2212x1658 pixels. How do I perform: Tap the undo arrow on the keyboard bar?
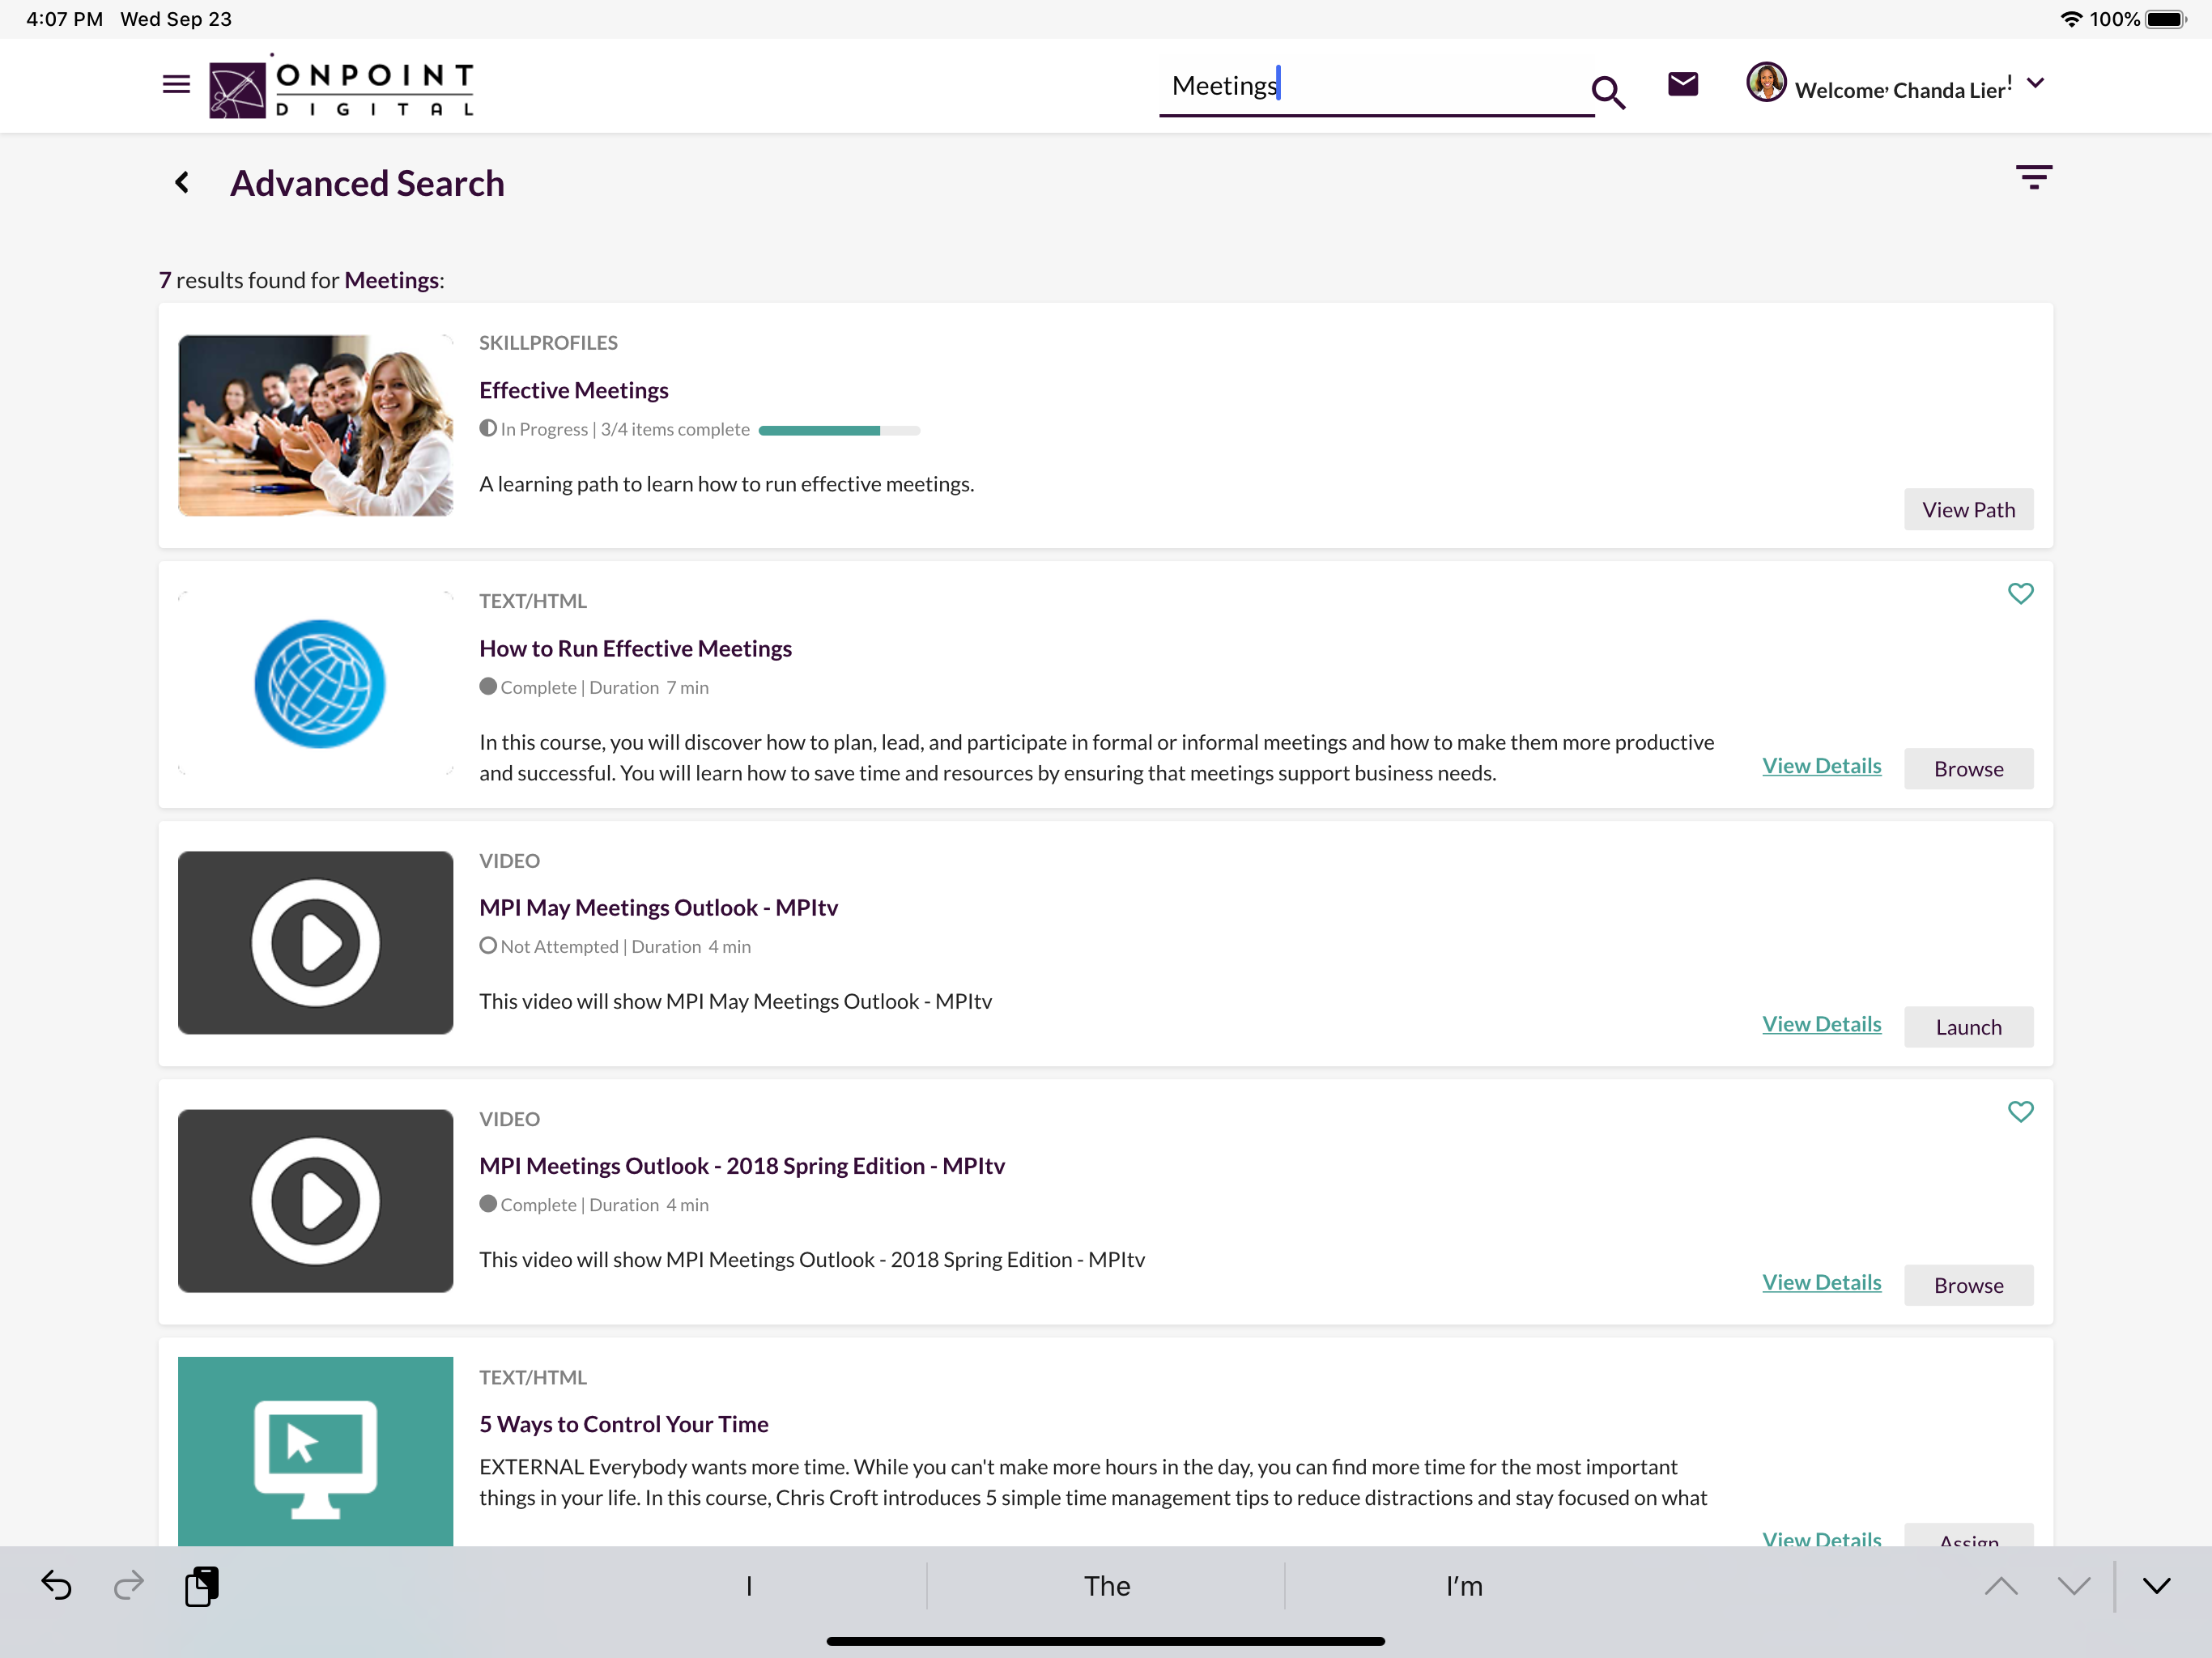57,1586
